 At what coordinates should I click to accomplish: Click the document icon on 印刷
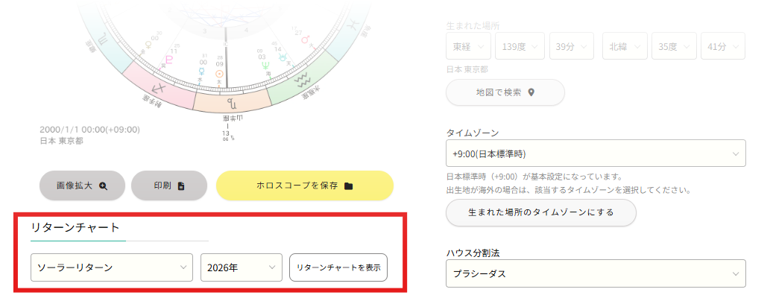point(181,186)
